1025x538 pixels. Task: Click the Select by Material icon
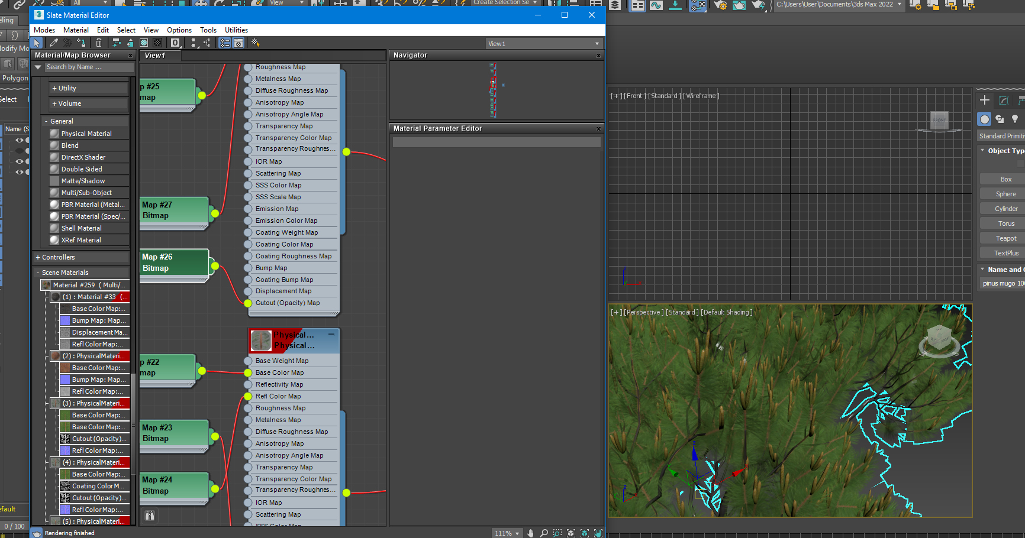256,43
